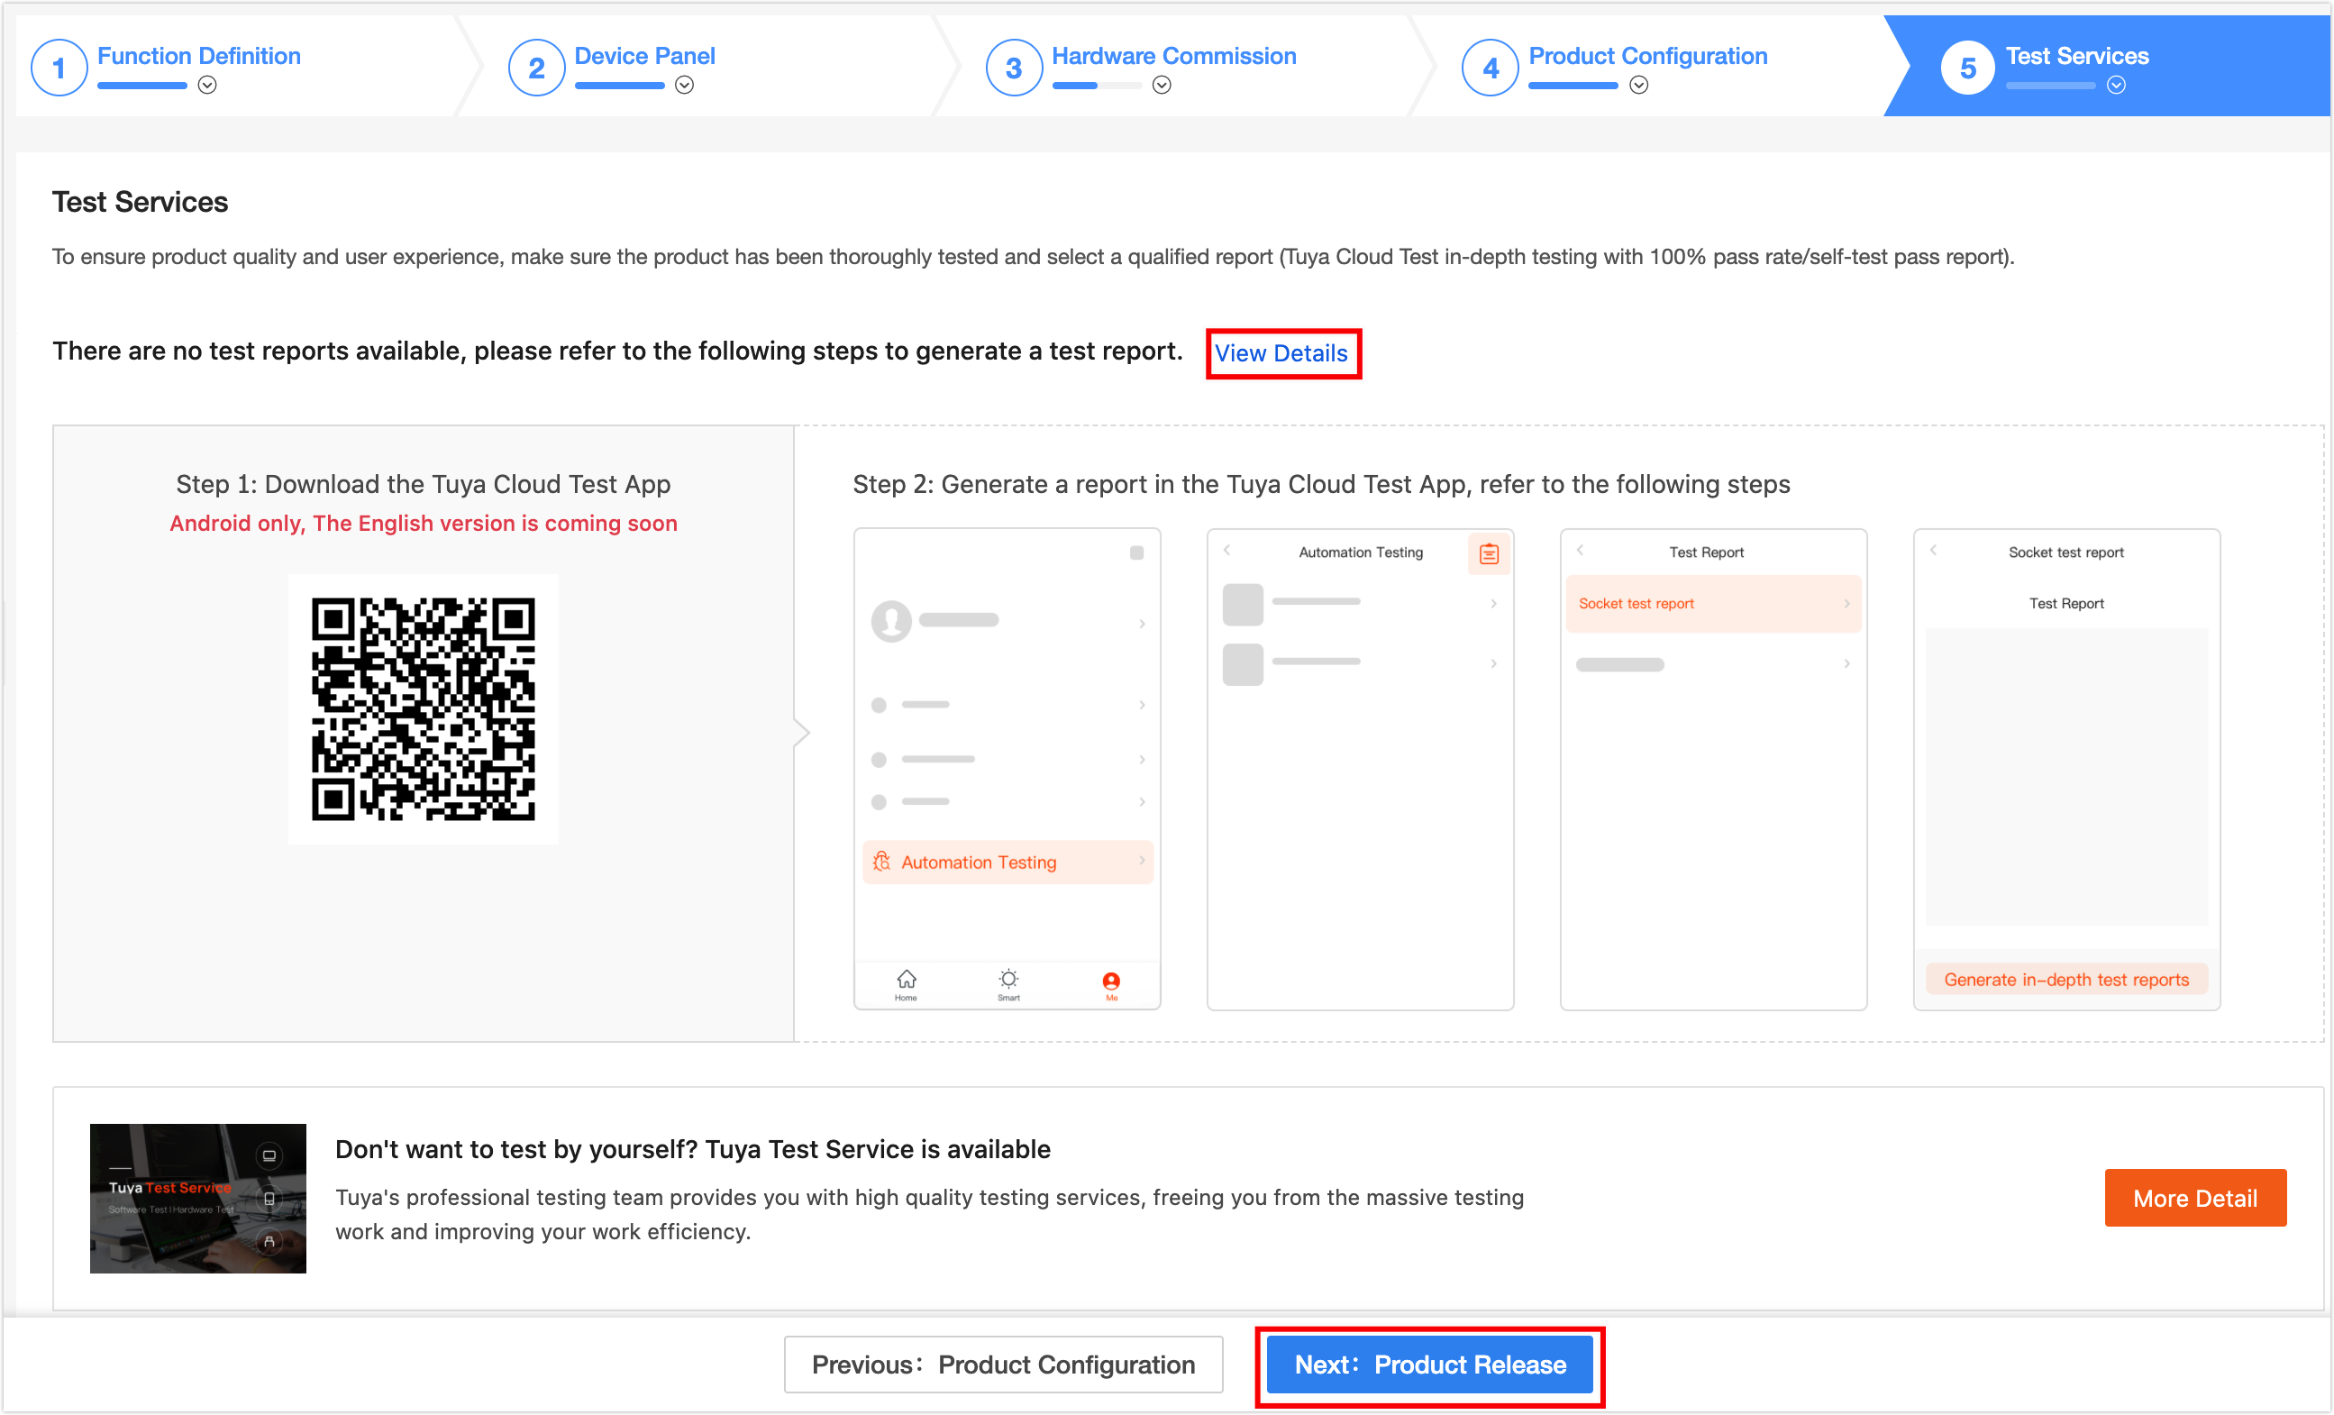Screen dimensions: 2334x1415
Task: Click 'Step 1: Download the Tuya Cloud Test App'
Action: tap(424, 484)
